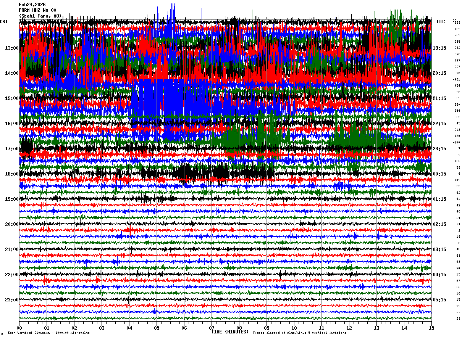This screenshot has height=338, width=462.
Task: Click the (Stahl Farm, MO) location label
Action: pyautogui.click(x=40, y=16)
